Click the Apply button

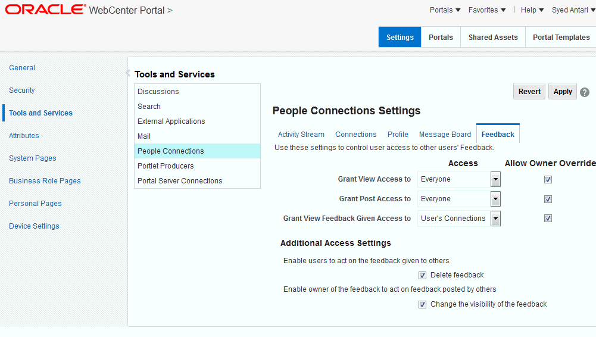tap(563, 91)
